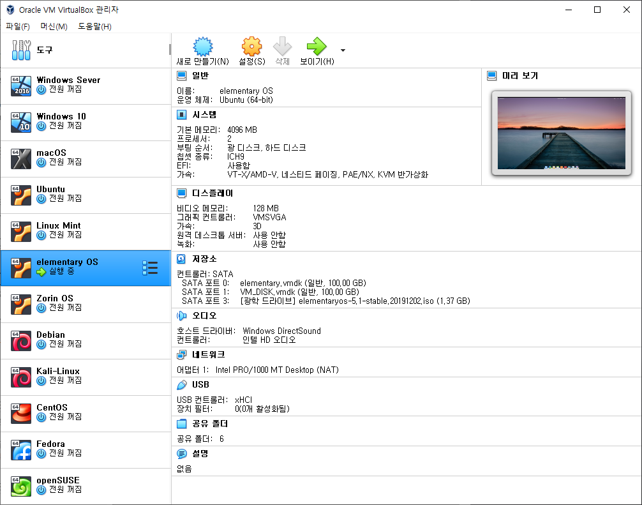Select the Kali-Linux VM icon
This screenshot has height=505, width=642.
pos(21,377)
